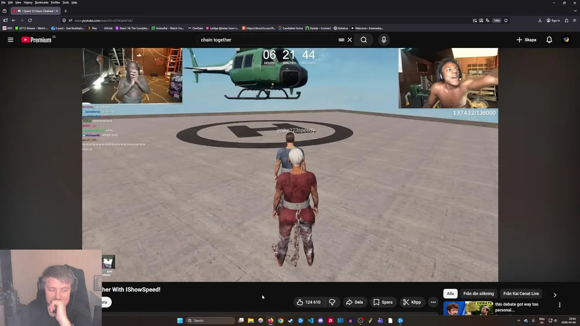Select the Från Kai Cenat Live chip
This screenshot has height=326, width=580.
(x=521, y=293)
